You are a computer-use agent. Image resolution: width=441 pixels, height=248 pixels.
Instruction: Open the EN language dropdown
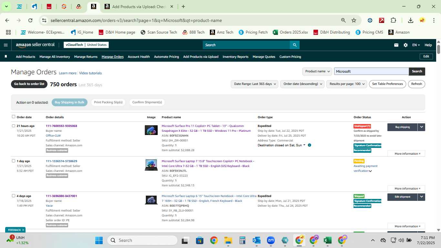coord(416,45)
